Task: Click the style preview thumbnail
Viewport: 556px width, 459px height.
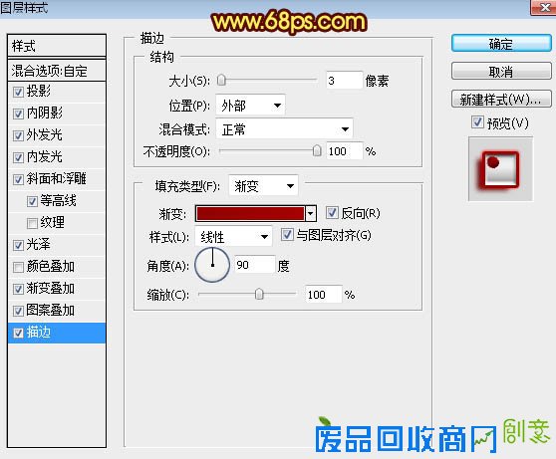Action: tap(500, 169)
